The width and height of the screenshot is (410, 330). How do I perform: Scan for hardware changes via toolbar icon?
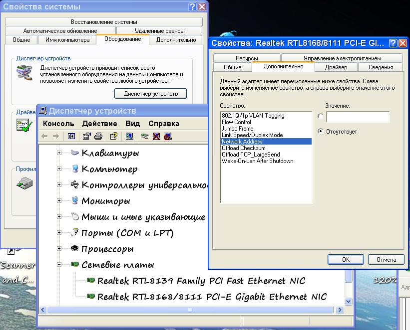click(x=129, y=136)
